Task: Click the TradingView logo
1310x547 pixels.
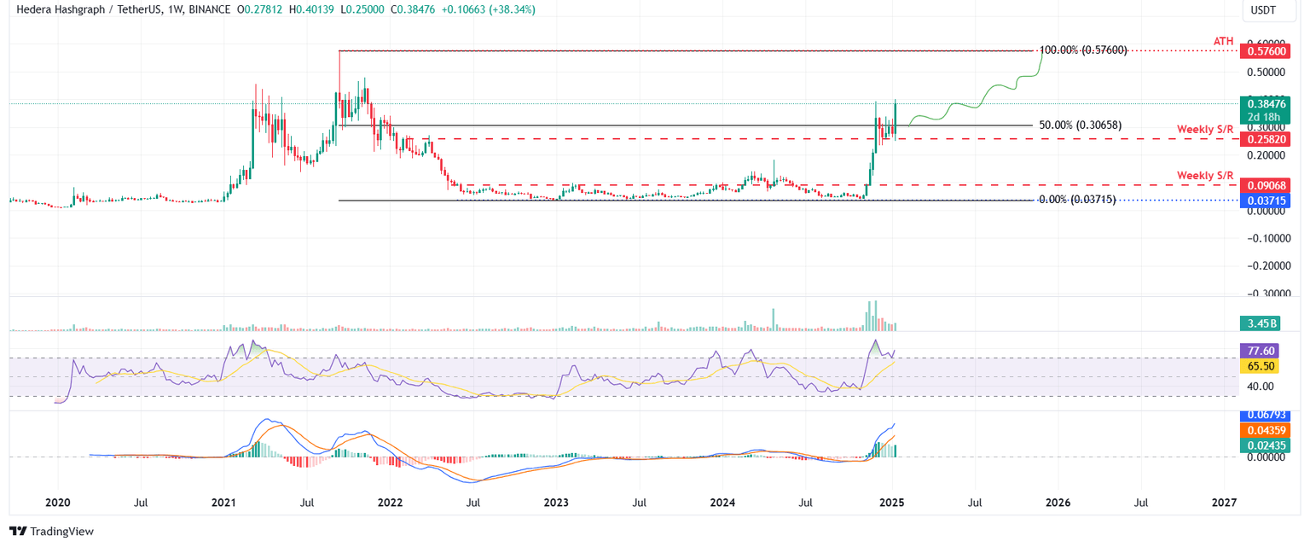Action: [51, 532]
